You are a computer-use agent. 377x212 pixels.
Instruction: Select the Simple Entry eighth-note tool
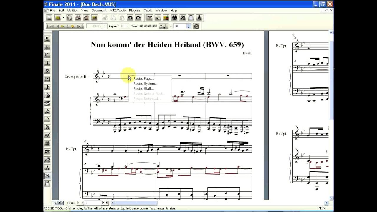47,87
